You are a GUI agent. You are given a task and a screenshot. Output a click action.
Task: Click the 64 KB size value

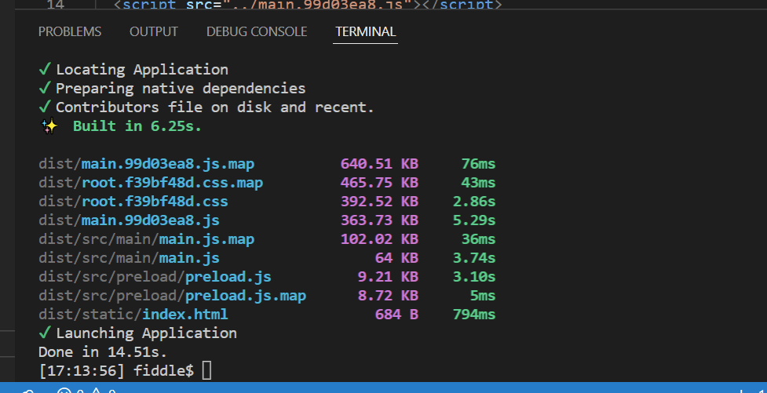(396, 258)
